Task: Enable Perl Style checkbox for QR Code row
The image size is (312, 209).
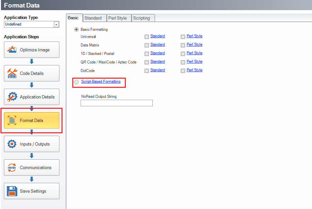Action: coord(183,62)
